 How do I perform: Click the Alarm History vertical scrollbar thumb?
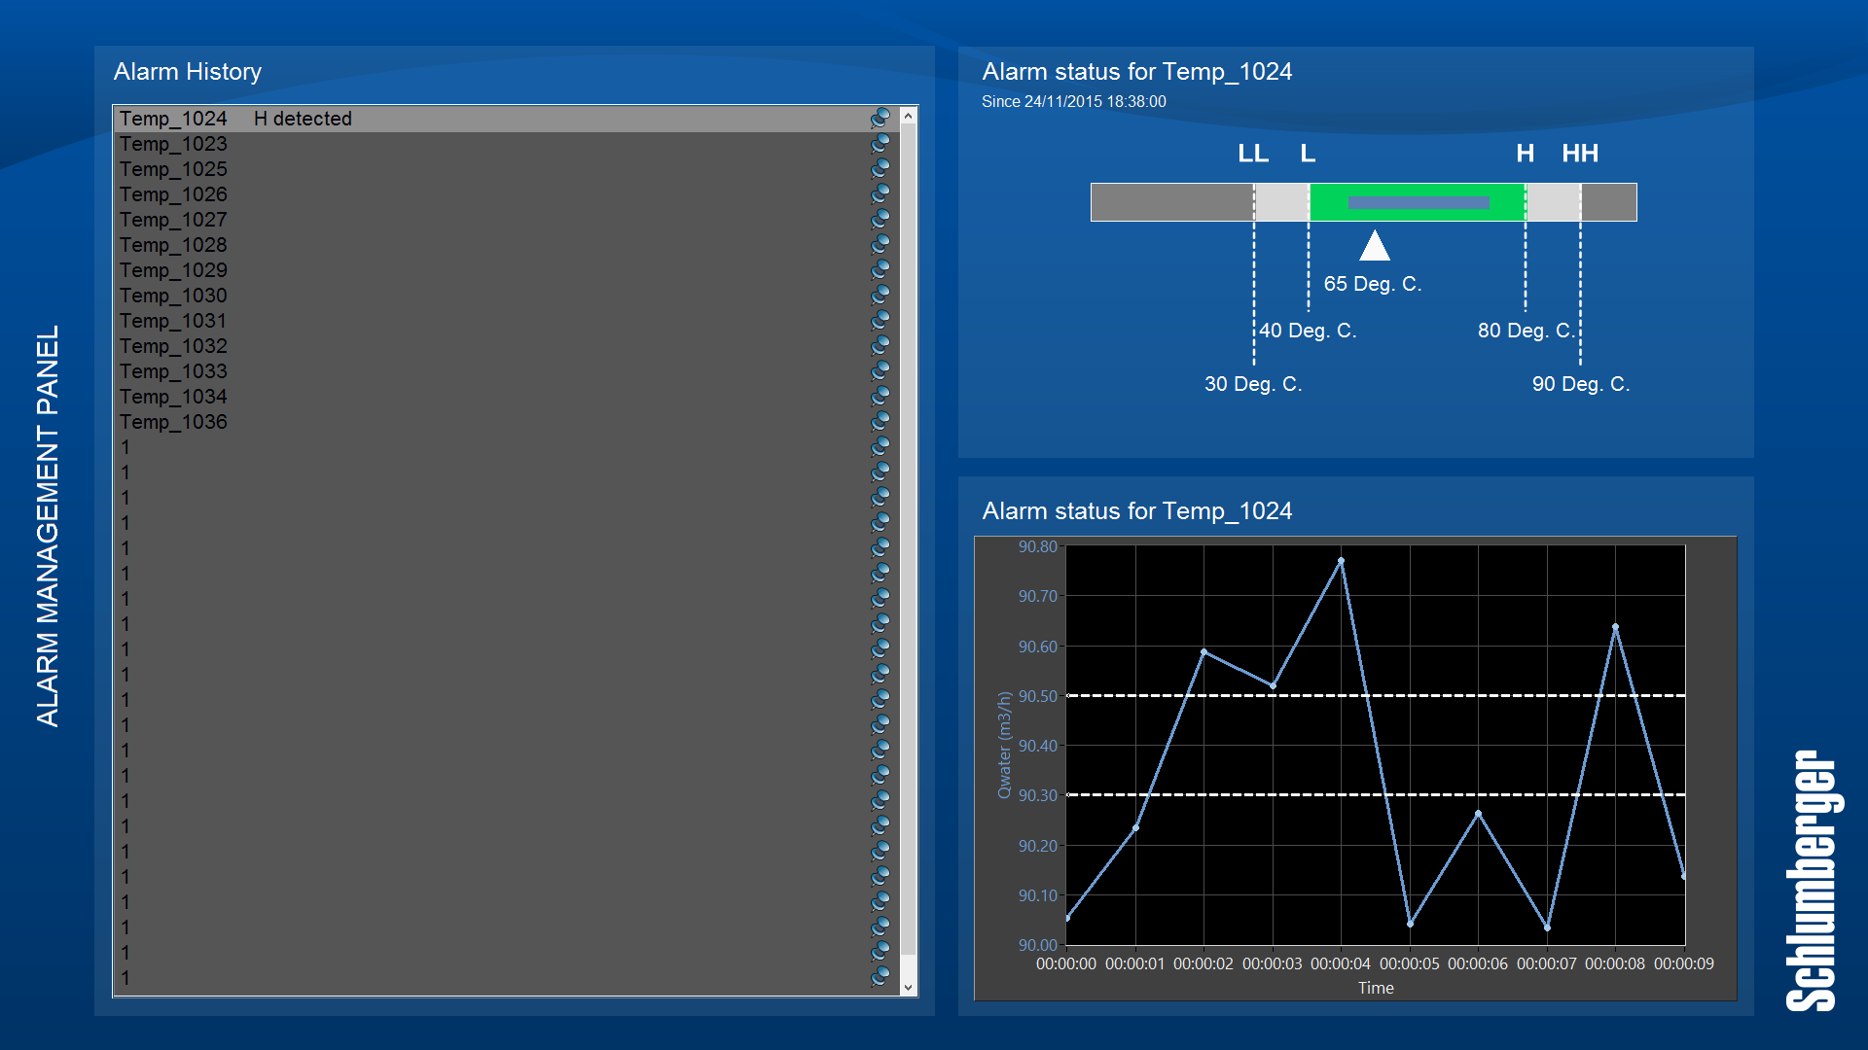point(908,540)
